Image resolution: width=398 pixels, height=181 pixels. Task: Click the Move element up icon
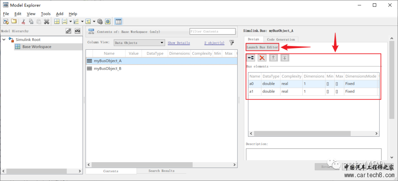[273, 58]
